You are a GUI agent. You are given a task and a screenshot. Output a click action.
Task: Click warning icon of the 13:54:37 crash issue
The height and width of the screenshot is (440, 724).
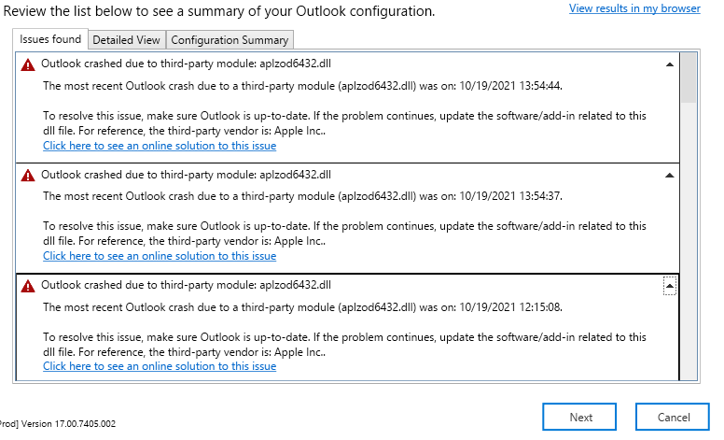(x=28, y=175)
